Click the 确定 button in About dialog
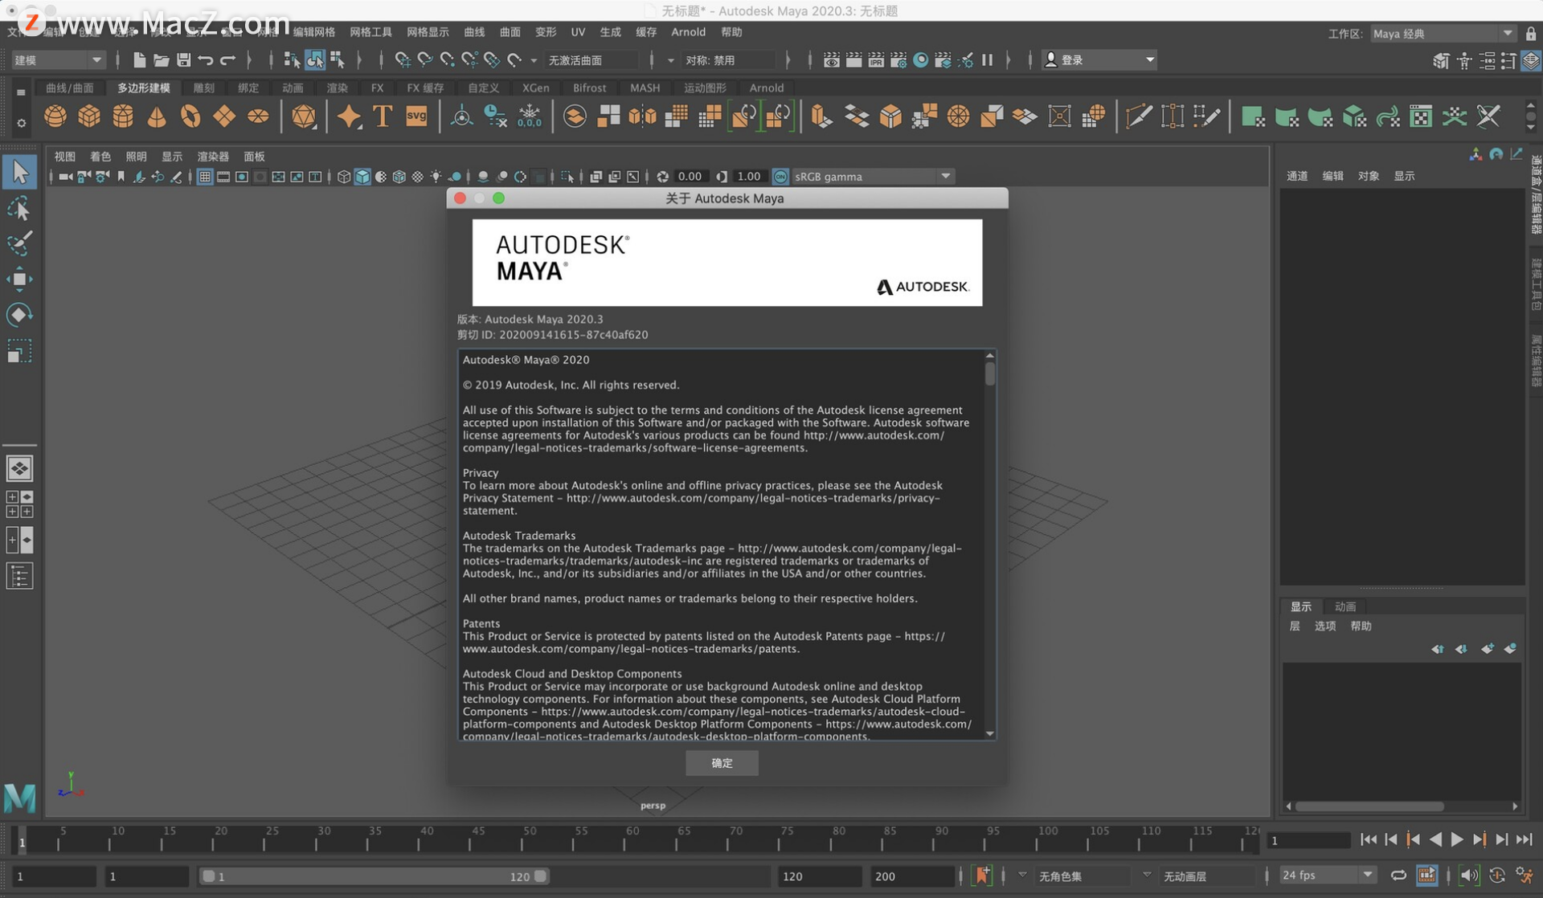1543x898 pixels. click(x=722, y=763)
